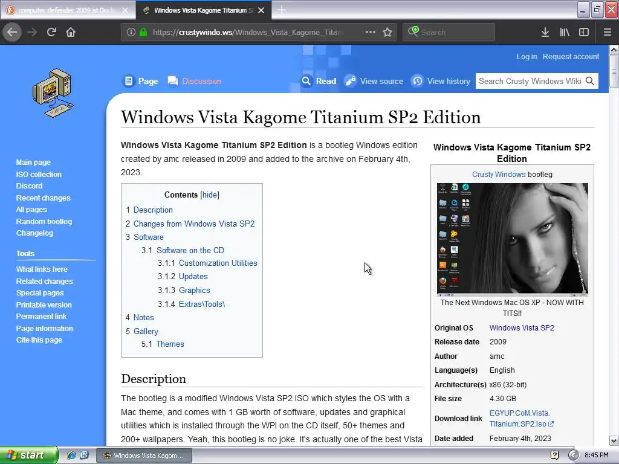Image resolution: width=619 pixels, height=464 pixels.
Task: Open the View history tab
Action: point(449,82)
